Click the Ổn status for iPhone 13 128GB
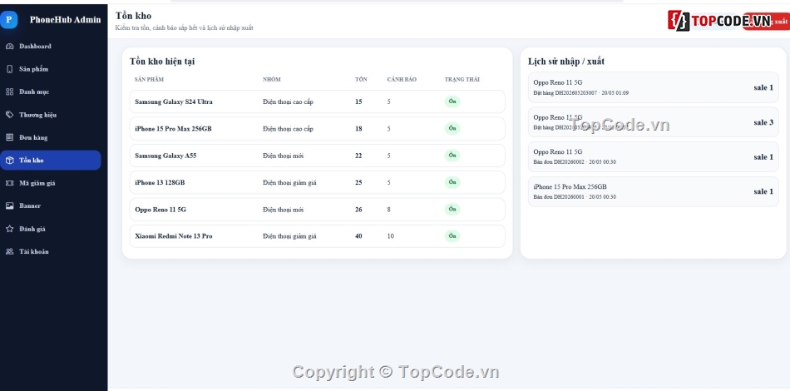The width and height of the screenshot is (790, 391). tap(452, 182)
